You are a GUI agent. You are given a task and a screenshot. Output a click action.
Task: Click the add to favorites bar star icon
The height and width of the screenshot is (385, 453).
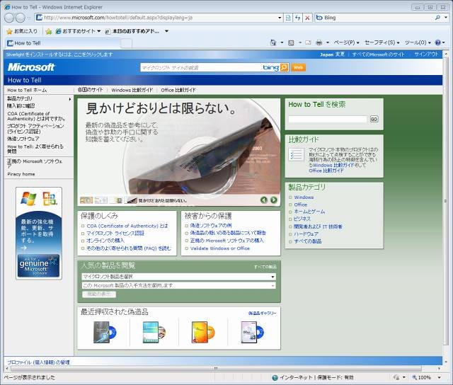(49, 31)
